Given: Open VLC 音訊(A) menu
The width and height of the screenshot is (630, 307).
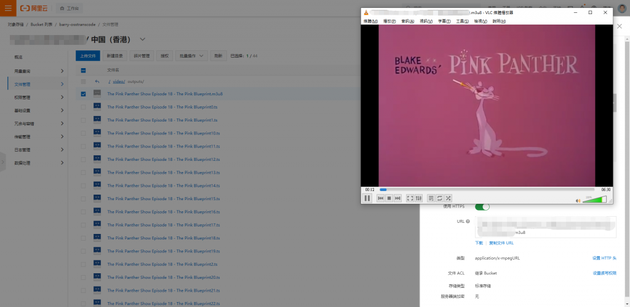Looking at the screenshot, I should (x=407, y=21).
